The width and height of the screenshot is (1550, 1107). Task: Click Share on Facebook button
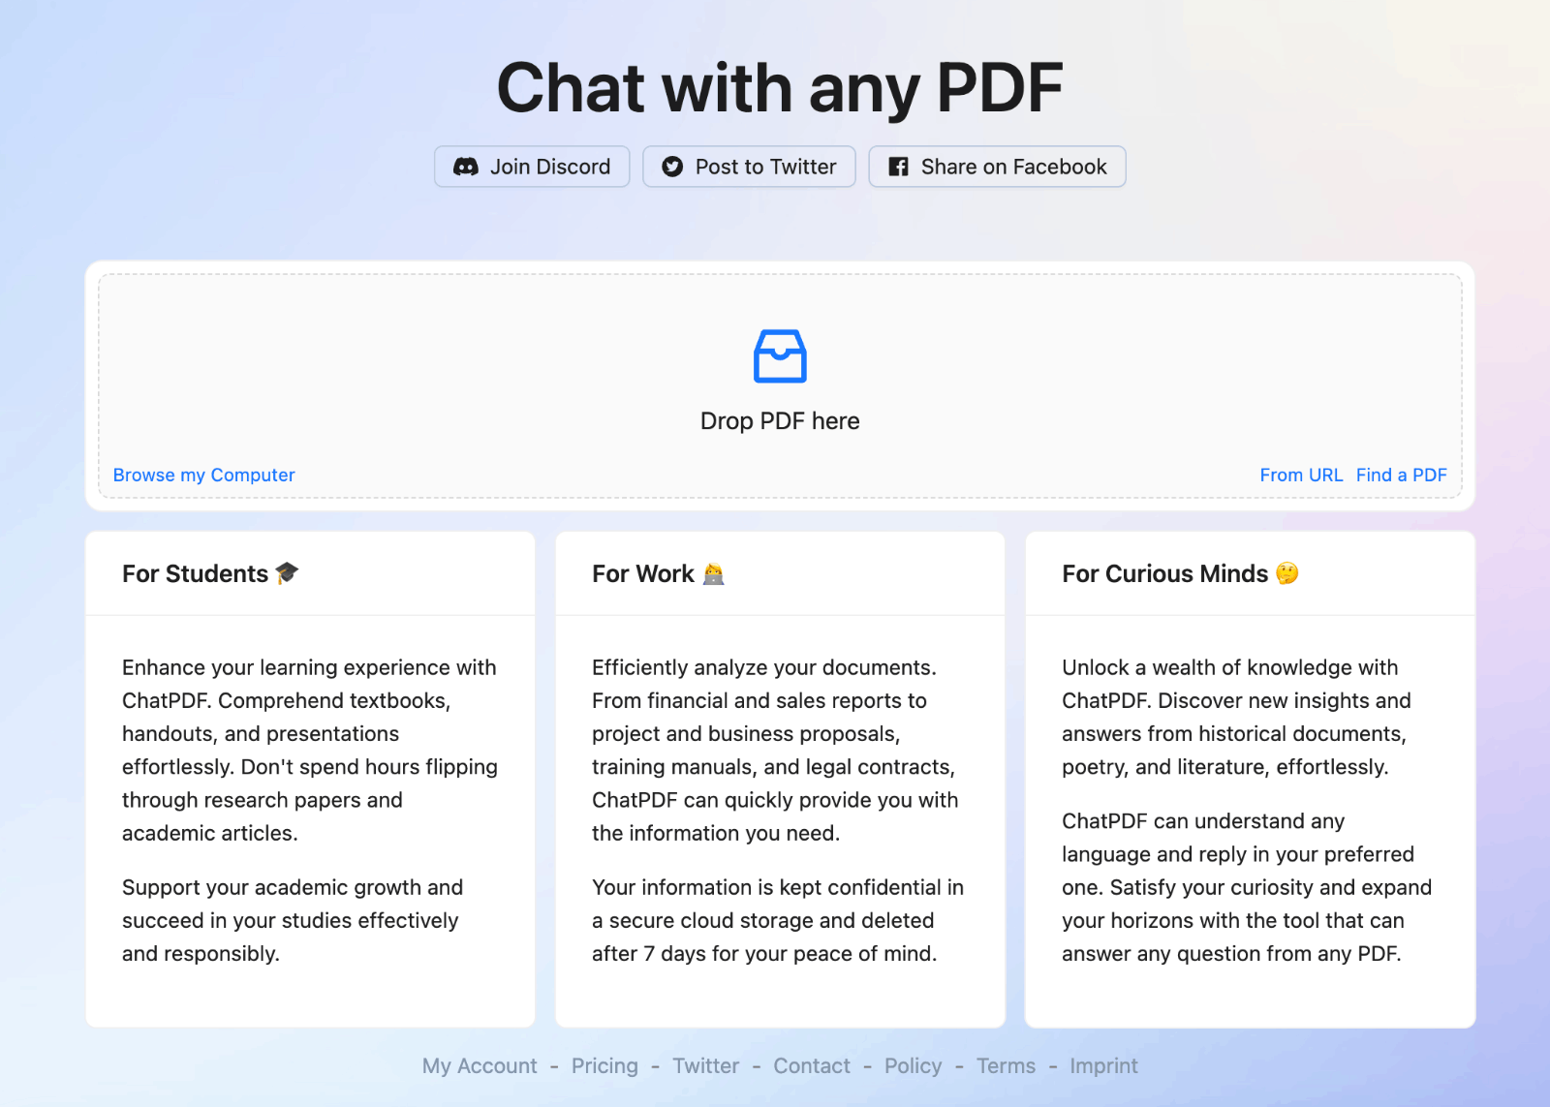(997, 167)
